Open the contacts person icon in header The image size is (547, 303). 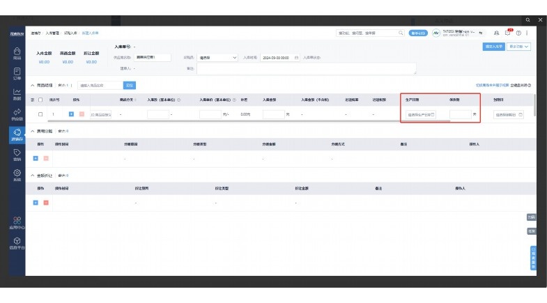click(x=496, y=33)
